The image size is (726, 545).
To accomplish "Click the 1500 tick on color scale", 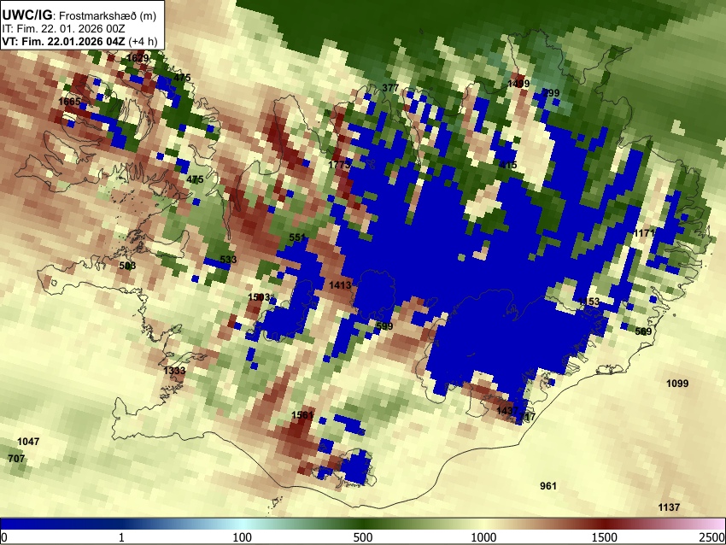I will tap(605, 537).
